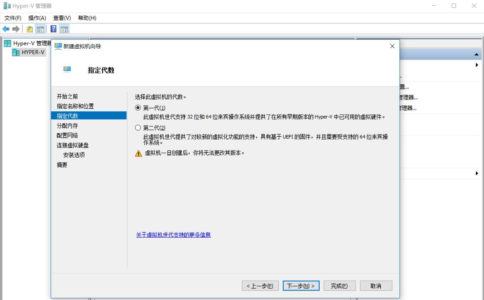Click the yellow warning triangle icon
The width and height of the screenshot is (484, 300).
[138, 153]
